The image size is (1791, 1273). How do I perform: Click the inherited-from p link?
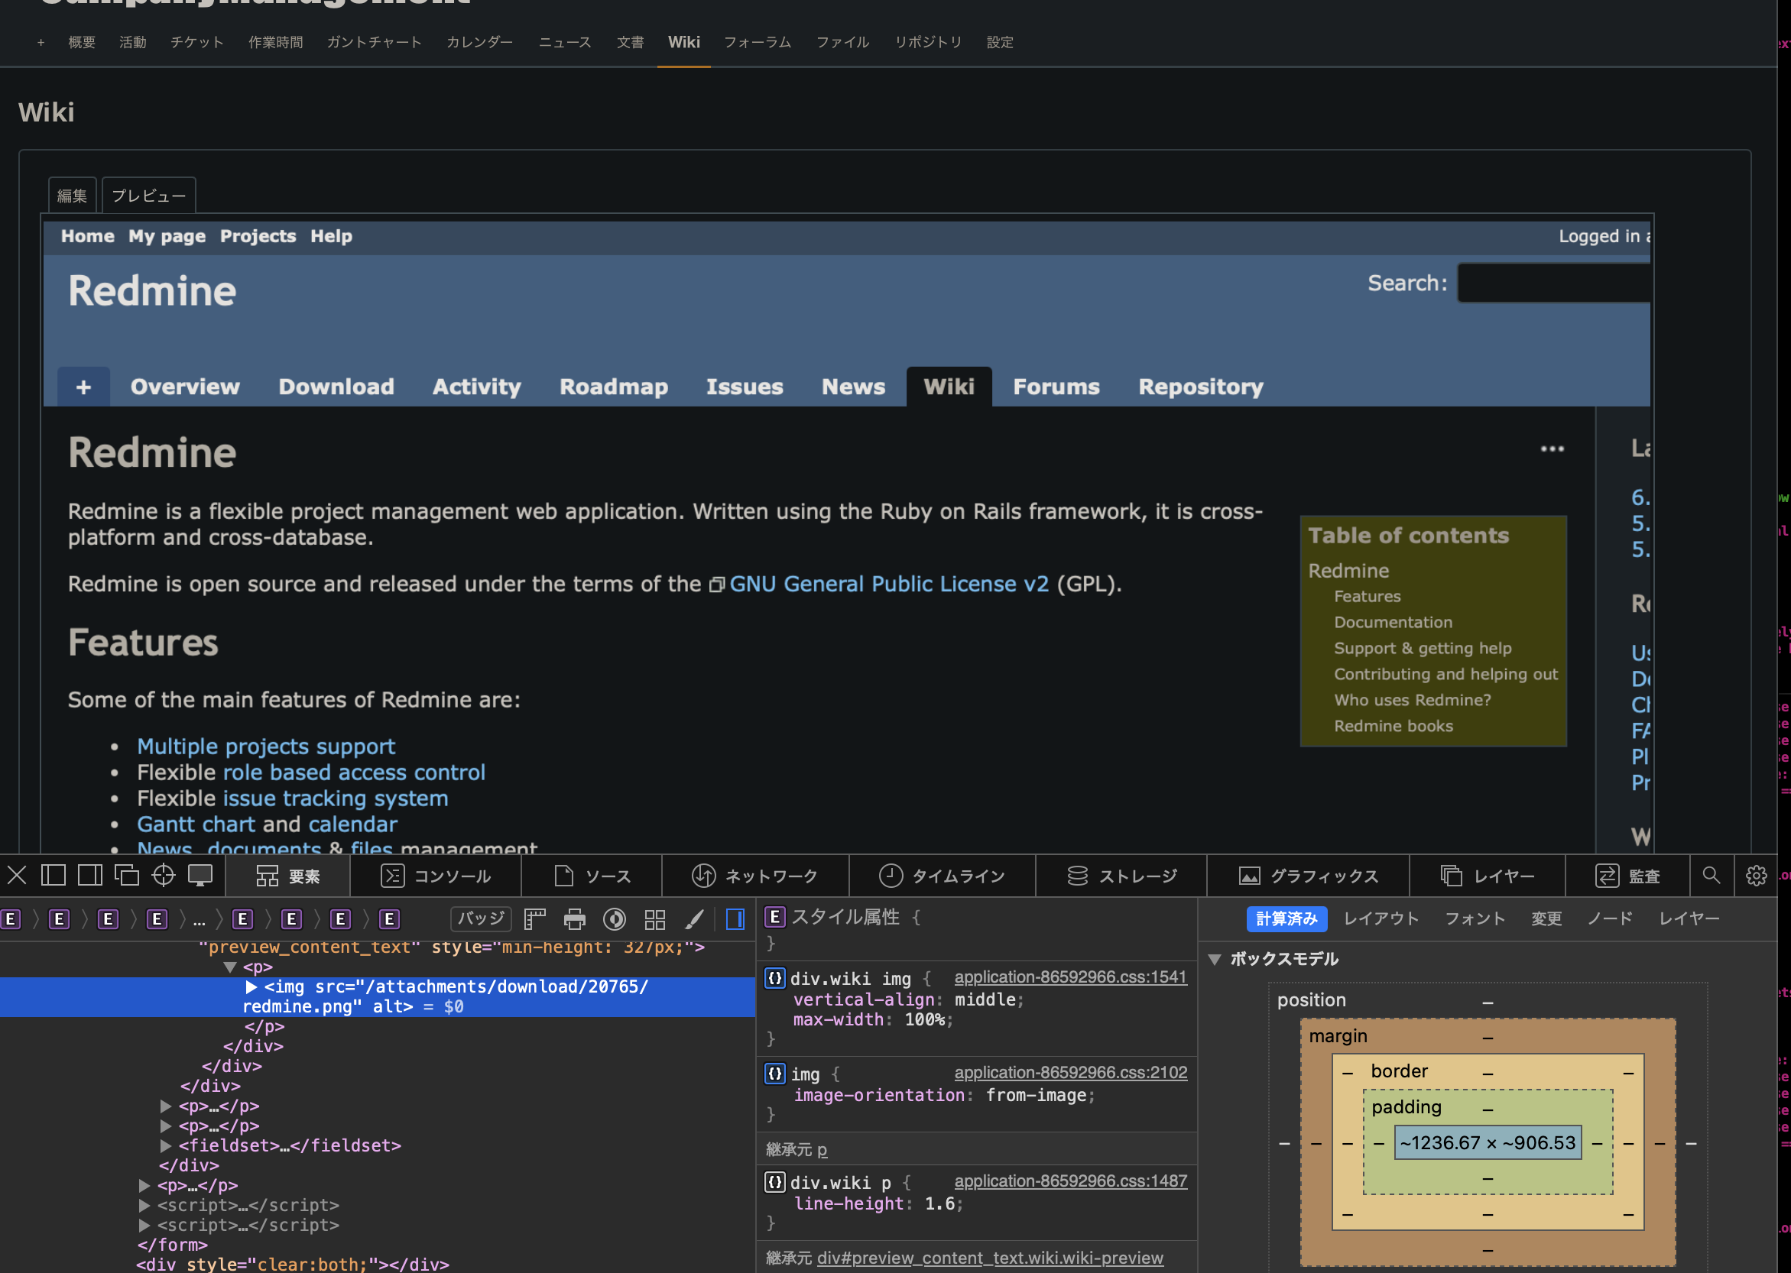[x=822, y=1150]
